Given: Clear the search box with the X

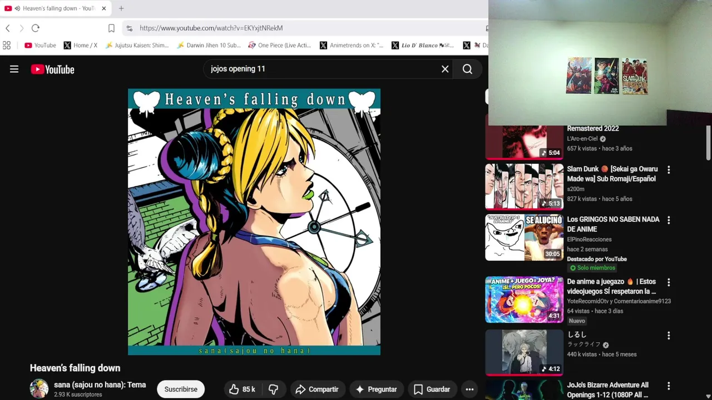Looking at the screenshot, I should (445, 69).
